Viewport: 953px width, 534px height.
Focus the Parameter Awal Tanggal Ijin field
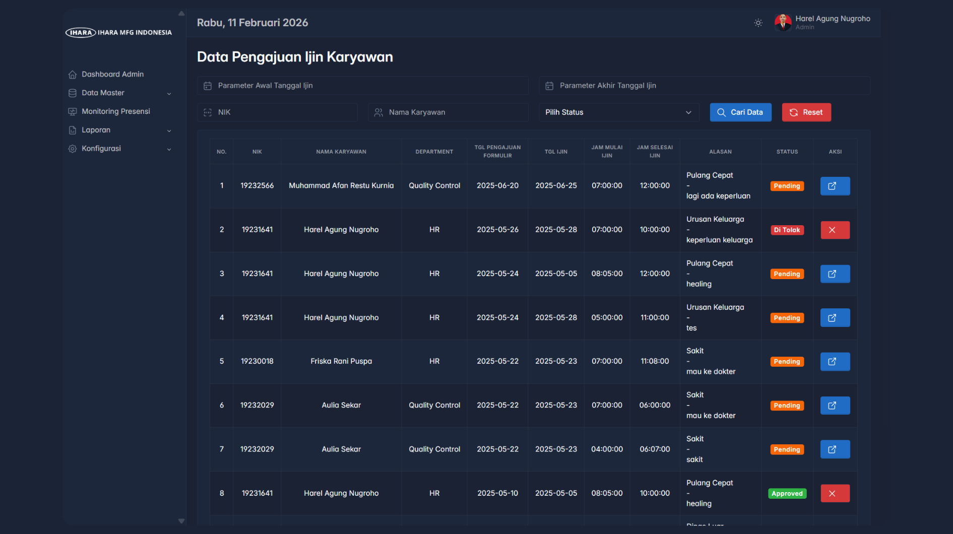click(363, 86)
